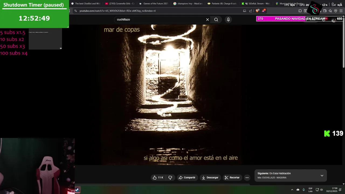Click the share page icon in address bar
The height and width of the screenshot is (194, 345).
click(x=251, y=11)
